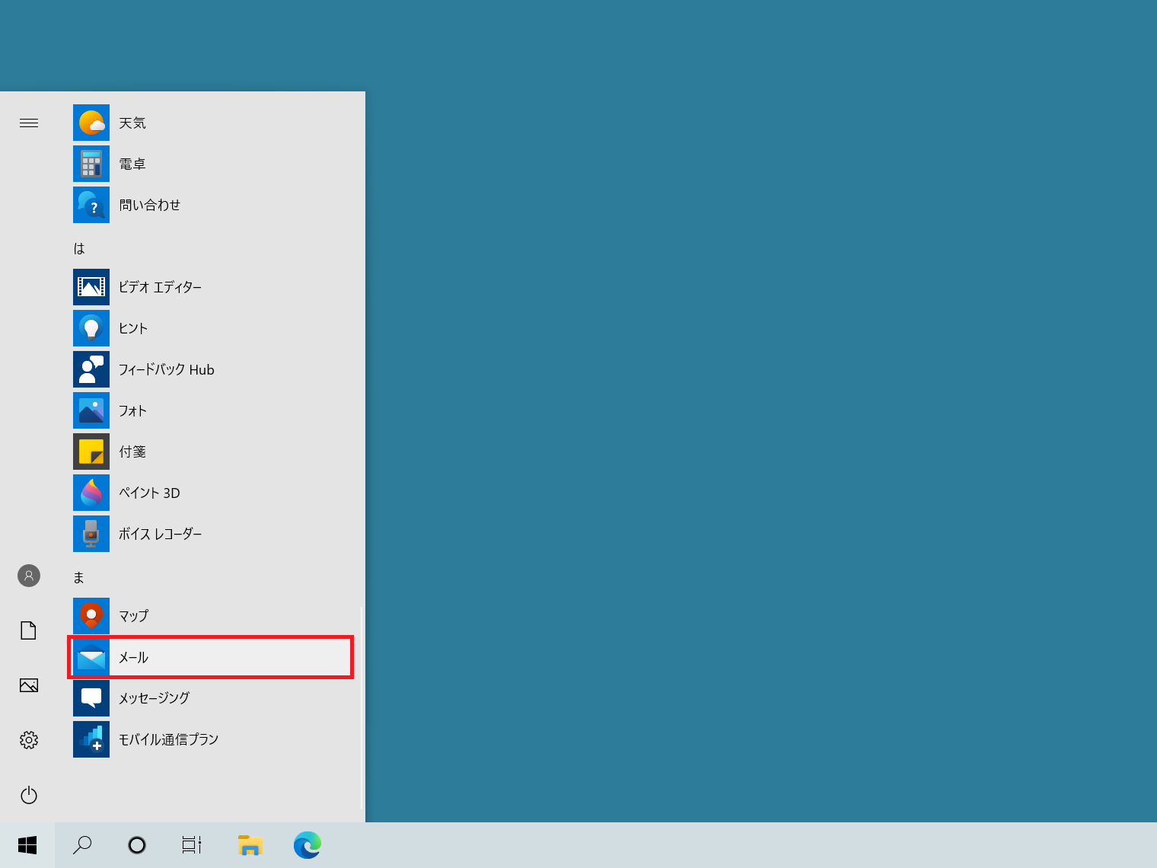Viewport: 1157px width, 868px height.
Task: Launch the フォト photos app
Action: tap(132, 410)
